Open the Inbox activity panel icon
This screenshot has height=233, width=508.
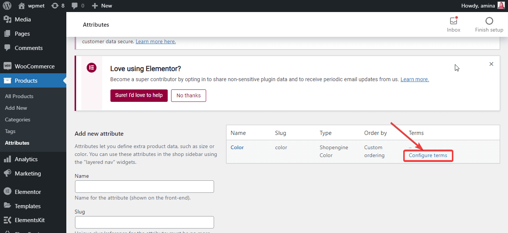(x=453, y=21)
